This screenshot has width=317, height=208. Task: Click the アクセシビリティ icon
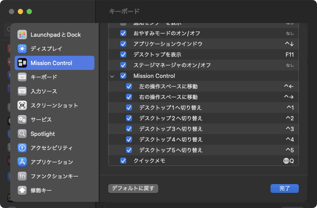coord(23,148)
